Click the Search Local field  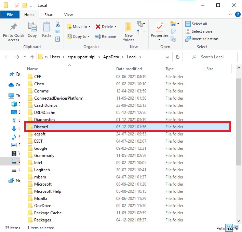(212, 57)
